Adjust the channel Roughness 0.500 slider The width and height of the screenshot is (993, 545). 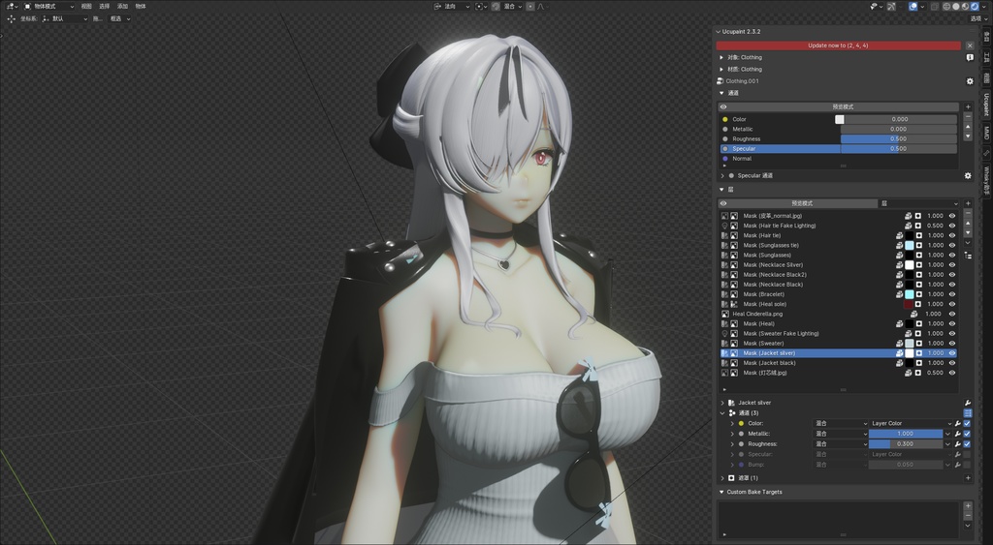coord(899,139)
